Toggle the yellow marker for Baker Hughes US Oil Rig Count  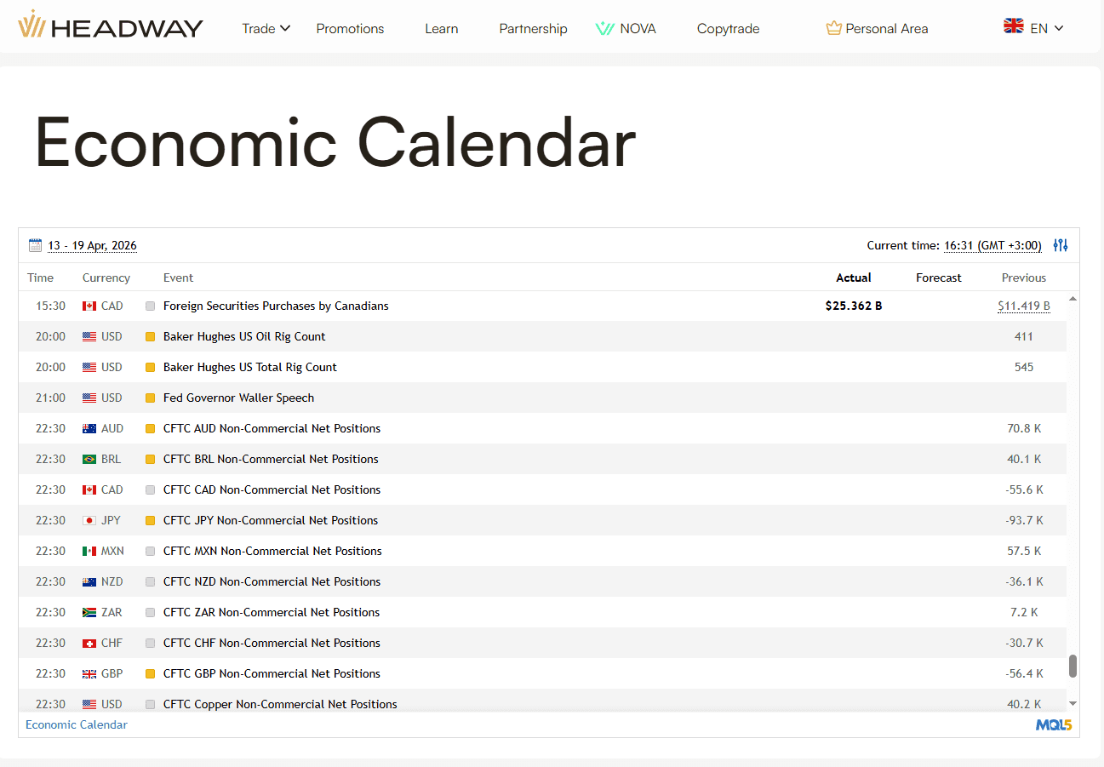(150, 336)
